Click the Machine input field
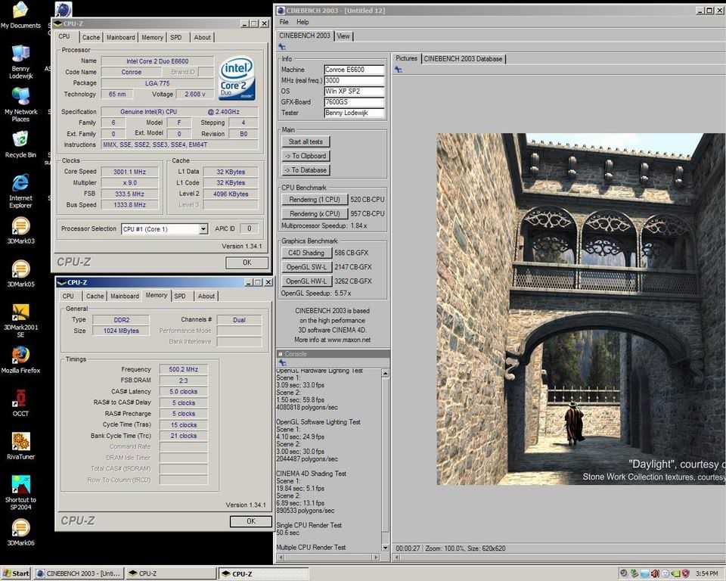This screenshot has height=581, width=726. (x=354, y=70)
